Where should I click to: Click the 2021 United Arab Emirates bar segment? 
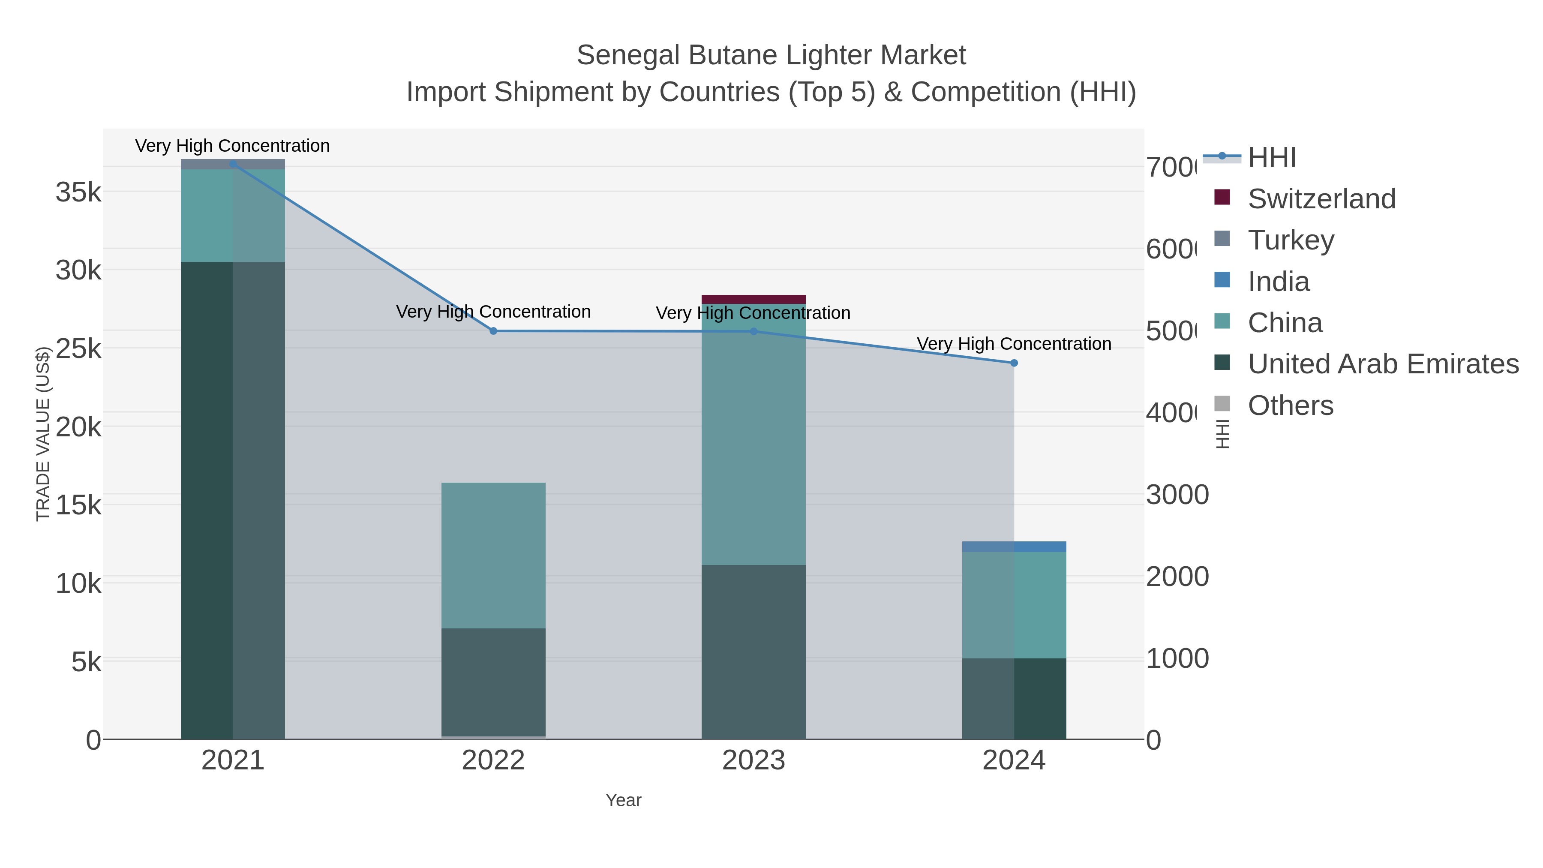(x=233, y=501)
